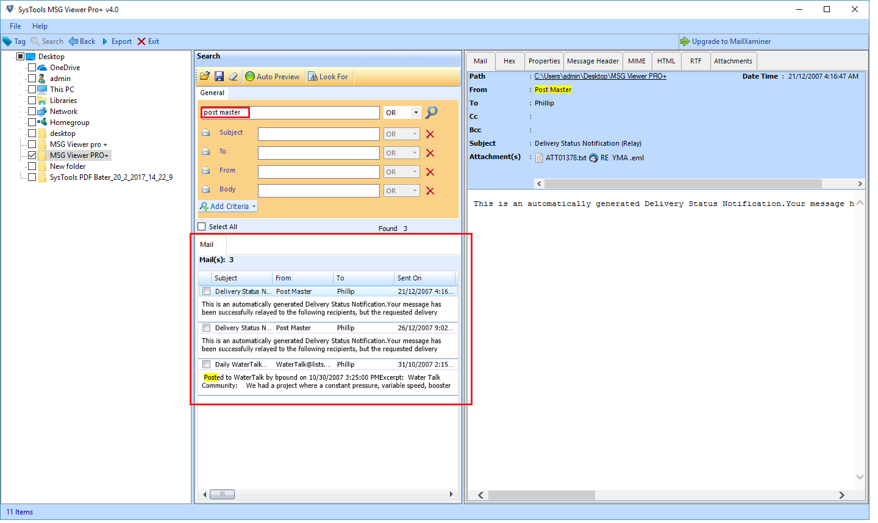Remove the To criteria row

click(430, 153)
